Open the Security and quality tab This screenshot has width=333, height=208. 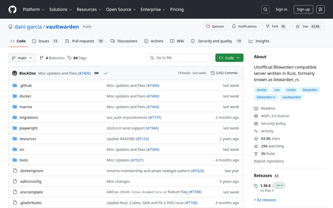216,41
